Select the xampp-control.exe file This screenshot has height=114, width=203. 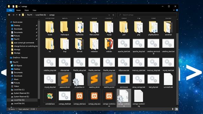coord(109,98)
